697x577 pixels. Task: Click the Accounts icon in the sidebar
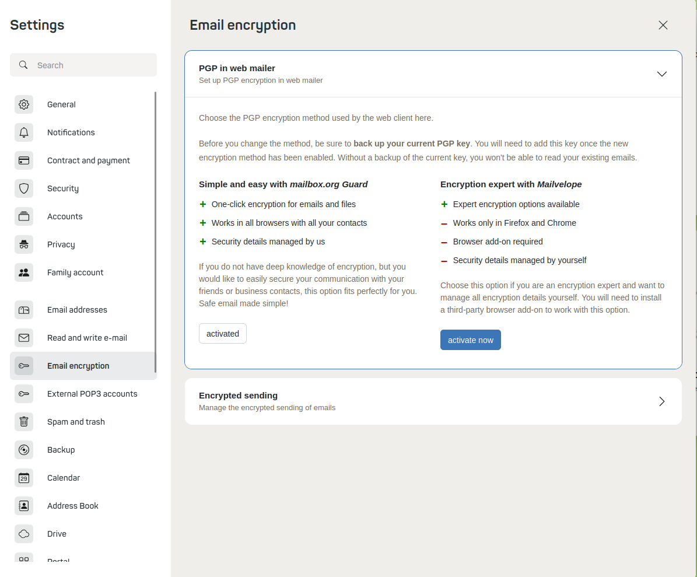pyautogui.click(x=24, y=216)
